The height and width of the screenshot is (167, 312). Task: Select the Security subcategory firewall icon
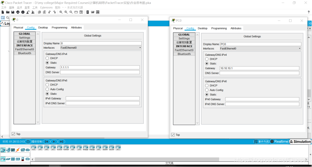[23, 159]
